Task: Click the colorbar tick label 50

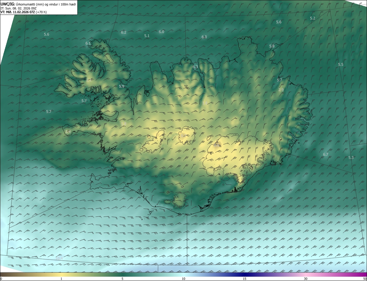Action: click(x=365, y=279)
